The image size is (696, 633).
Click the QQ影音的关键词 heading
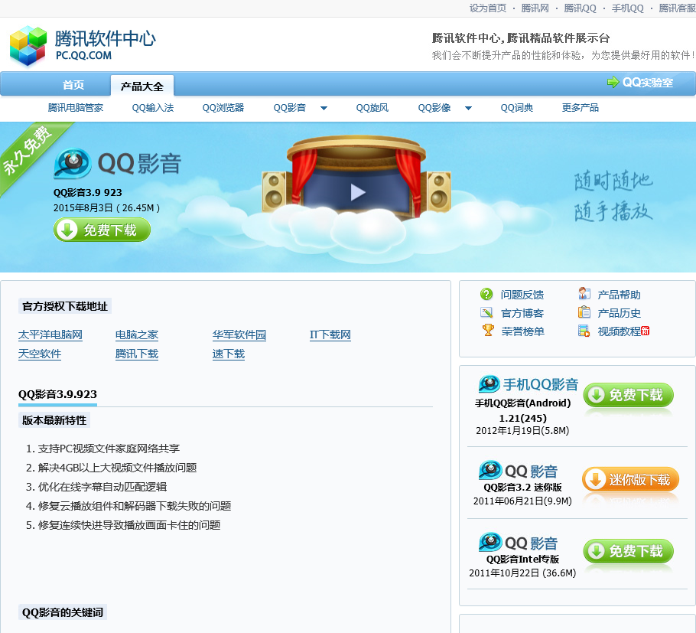click(63, 612)
